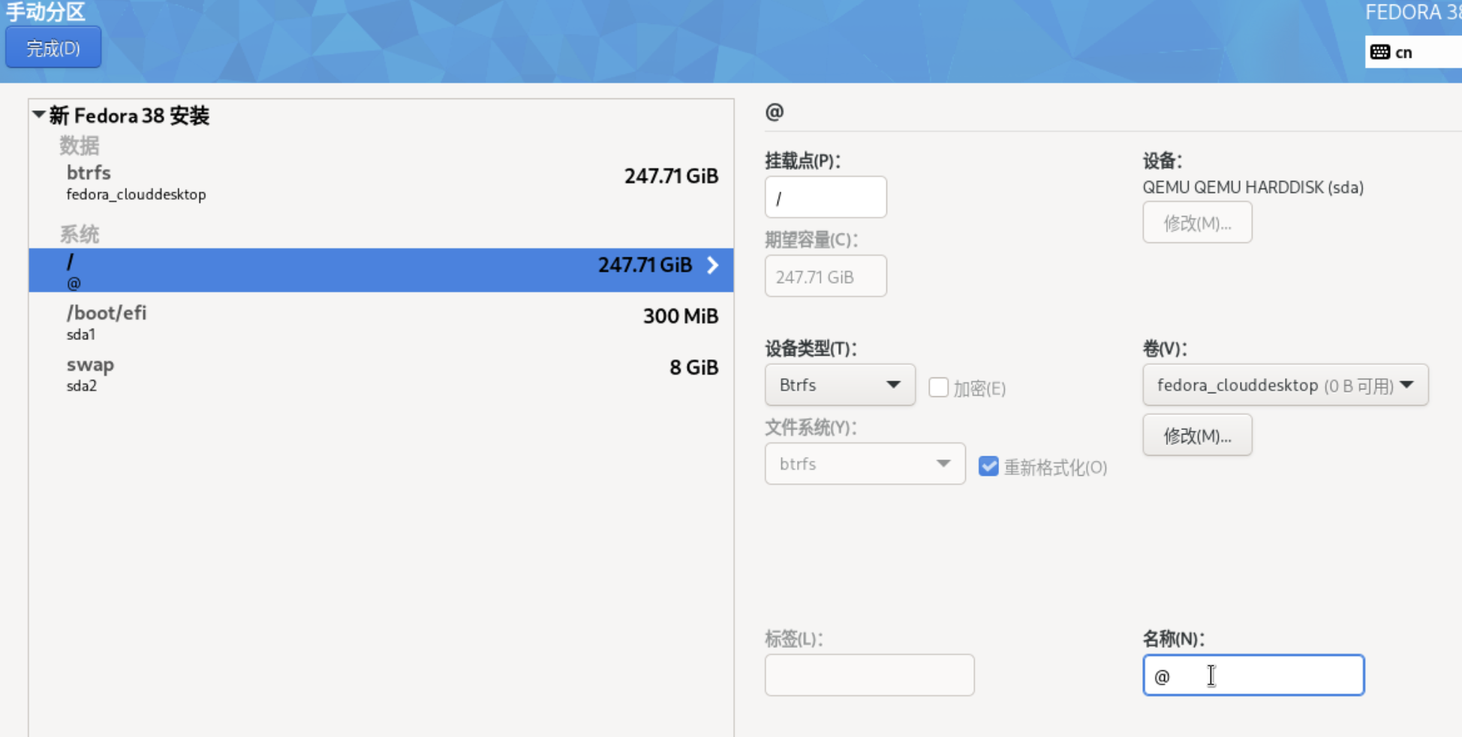Image resolution: width=1462 pixels, height=737 pixels.
Task: Toggle the reformat (重新格式化) checkbox
Action: (988, 466)
